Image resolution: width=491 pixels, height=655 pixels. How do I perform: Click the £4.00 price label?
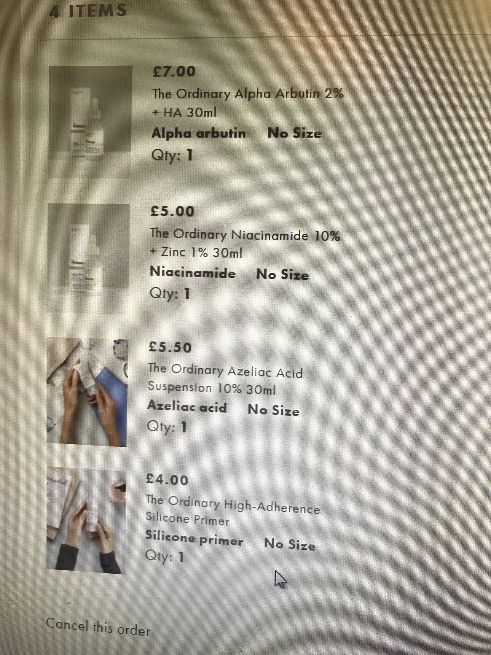tap(167, 480)
